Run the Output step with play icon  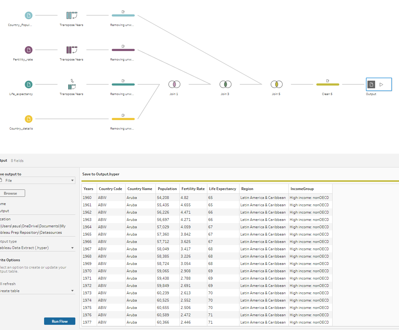382,85
